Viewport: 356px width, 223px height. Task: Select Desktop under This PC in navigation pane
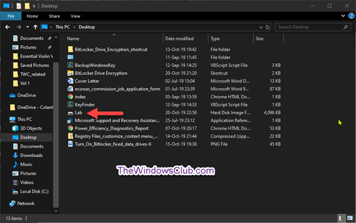point(27,137)
